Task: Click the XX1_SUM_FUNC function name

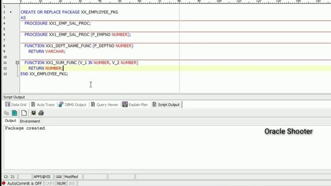Action: click(x=61, y=63)
